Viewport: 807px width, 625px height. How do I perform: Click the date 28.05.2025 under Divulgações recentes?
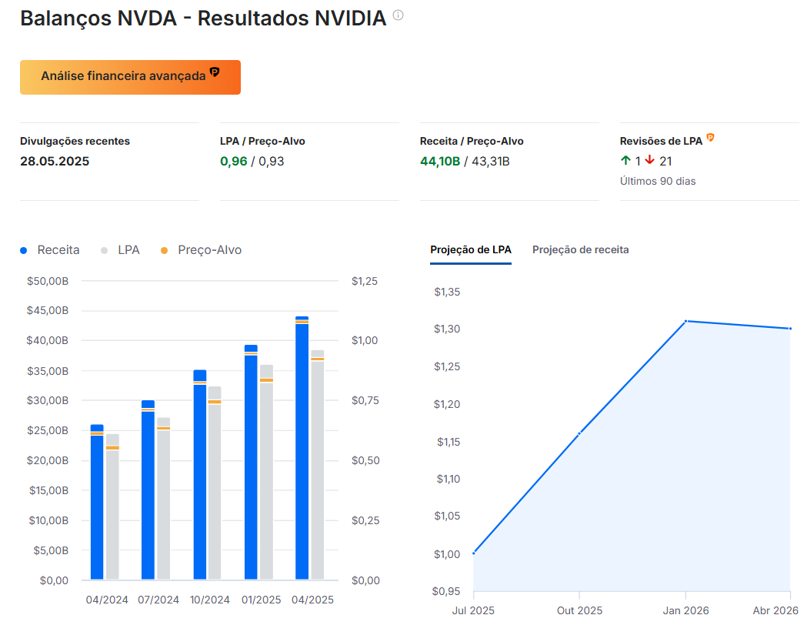(55, 161)
